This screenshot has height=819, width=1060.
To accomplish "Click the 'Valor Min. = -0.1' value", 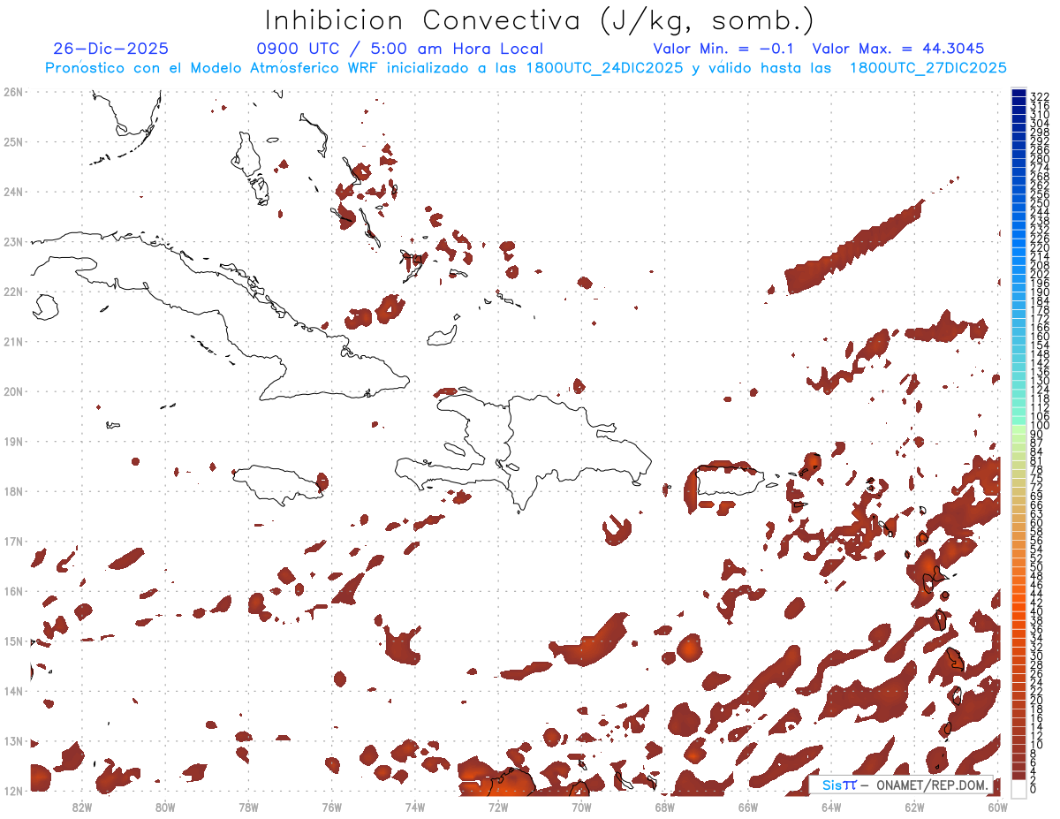I will (x=724, y=49).
